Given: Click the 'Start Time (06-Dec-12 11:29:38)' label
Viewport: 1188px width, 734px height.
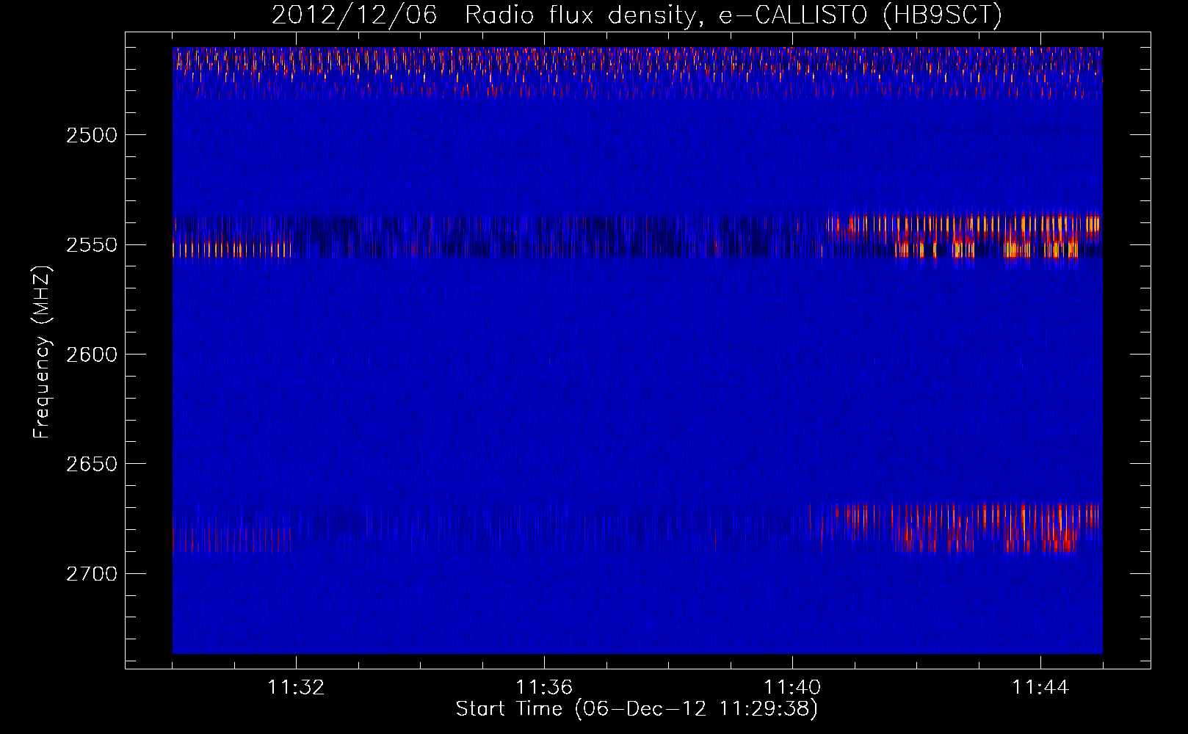Looking at the screenshot, I should pos(637,709).
